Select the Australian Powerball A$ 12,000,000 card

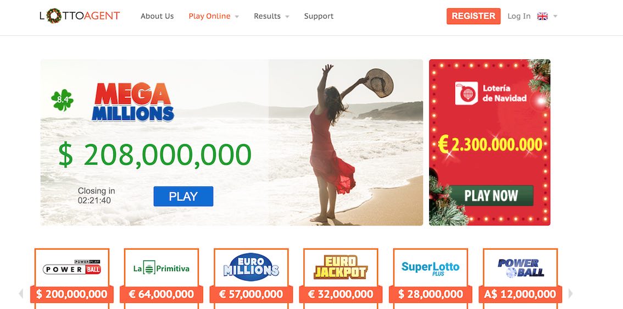pos(520,278)
